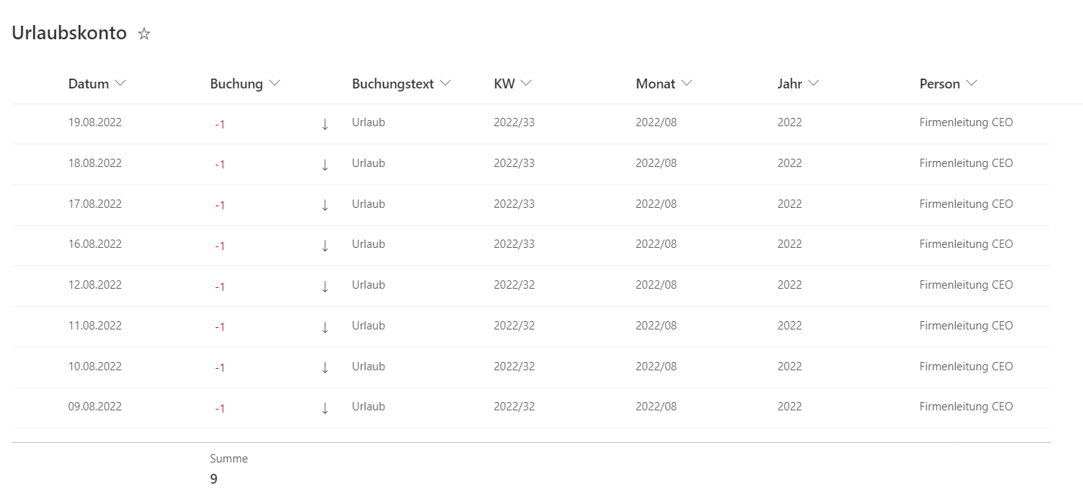Open the Person column header menu
1083x495 pixels.
click(x=971, y=84)
